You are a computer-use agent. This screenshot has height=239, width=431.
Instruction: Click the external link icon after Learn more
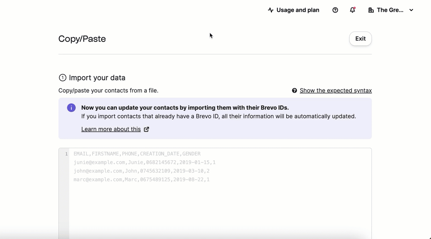point(146,129)
